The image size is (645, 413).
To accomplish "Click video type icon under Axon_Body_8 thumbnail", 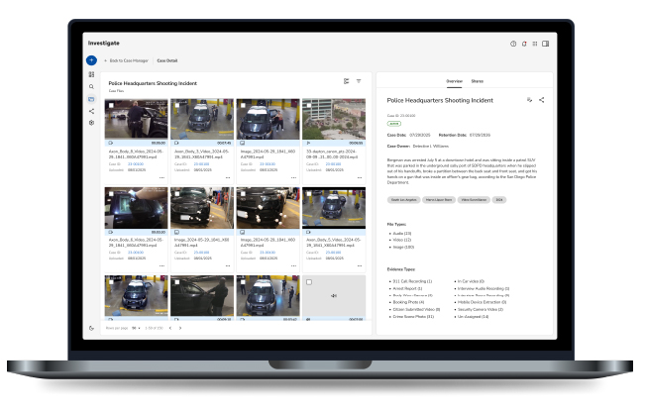I will coord(111,143).
